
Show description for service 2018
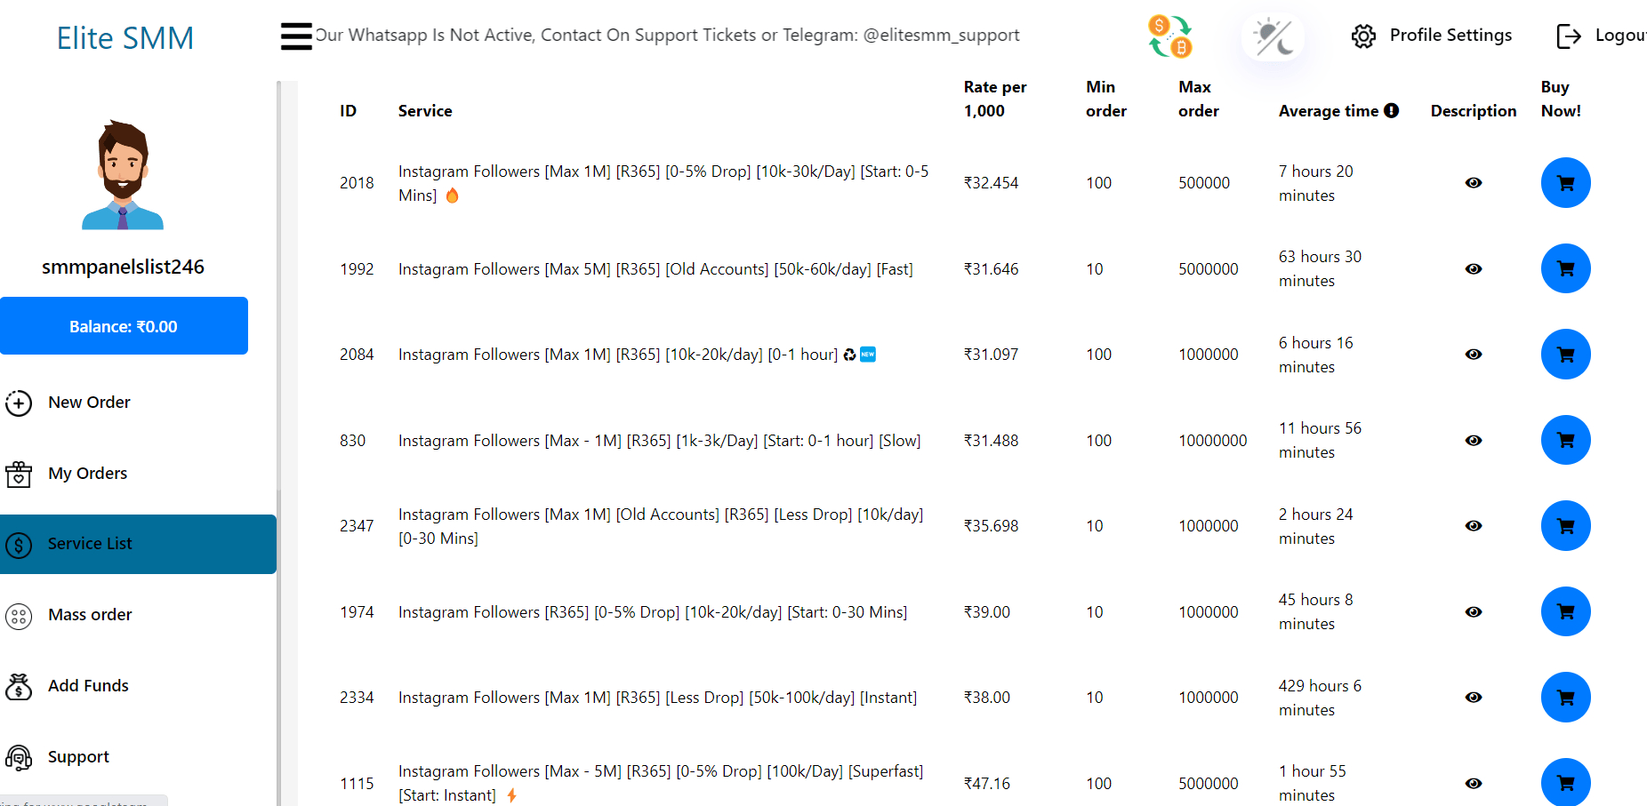tap(1474, 183)
